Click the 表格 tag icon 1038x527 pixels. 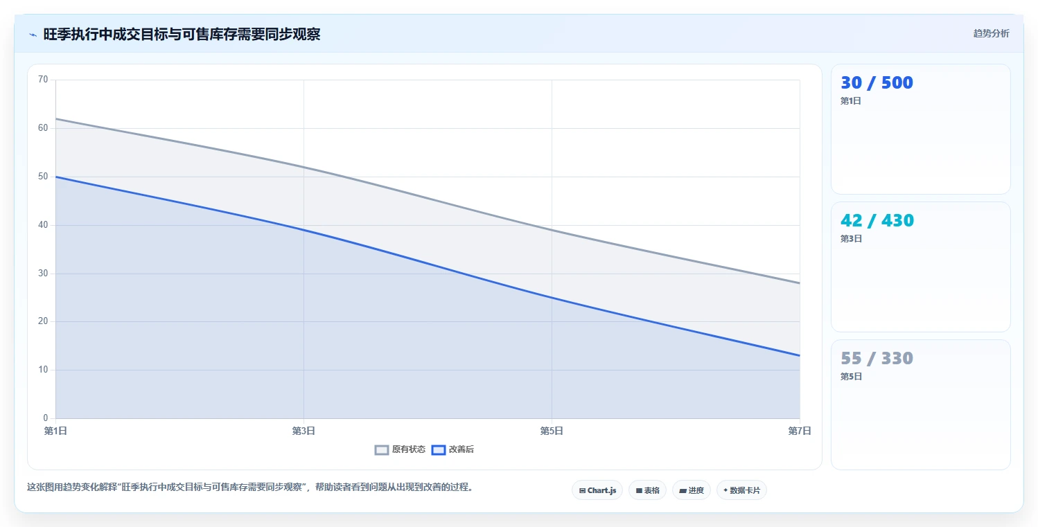(x=639, y=490)
